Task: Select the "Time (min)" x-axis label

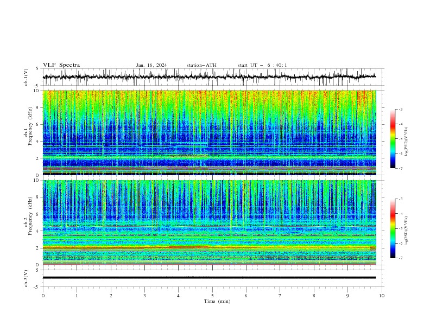Action: 217,301
